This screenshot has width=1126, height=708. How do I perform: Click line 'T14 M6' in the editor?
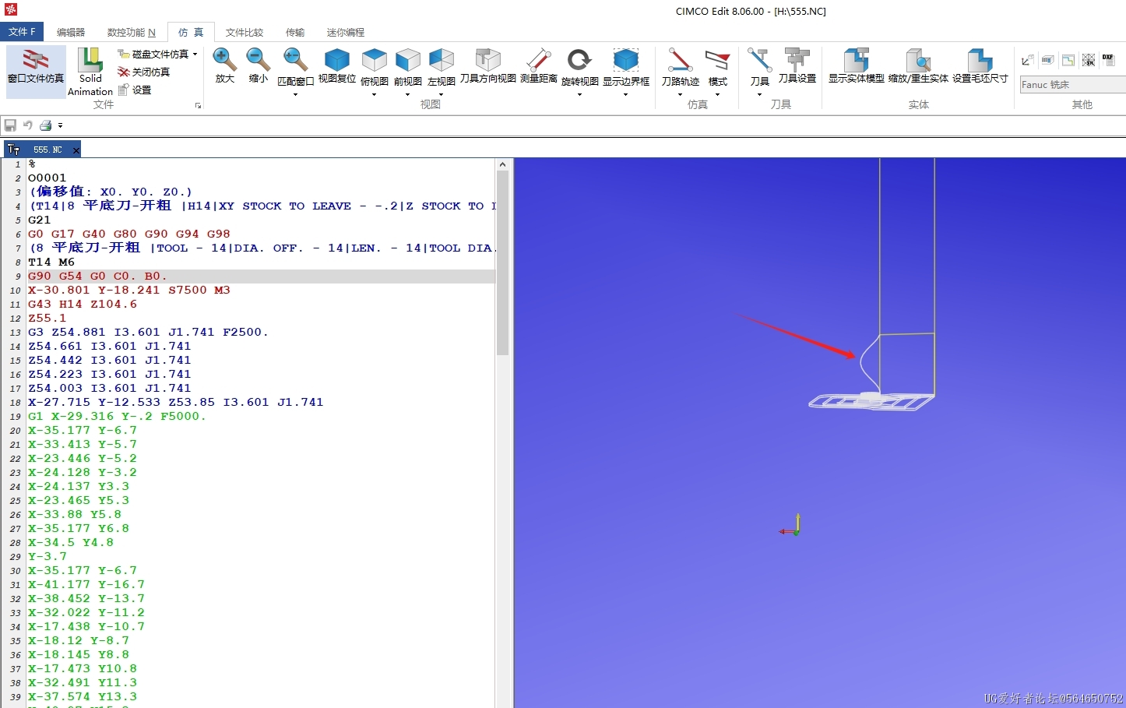click(x=51, y=262)
